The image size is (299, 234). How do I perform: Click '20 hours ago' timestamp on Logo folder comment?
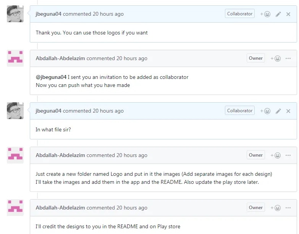point(132,155)
